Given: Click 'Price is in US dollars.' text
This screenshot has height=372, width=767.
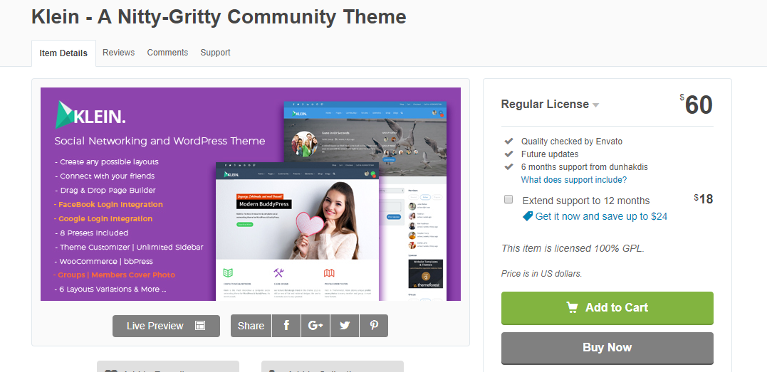Looking at the screenshot, I should click(x=541, y=274).
